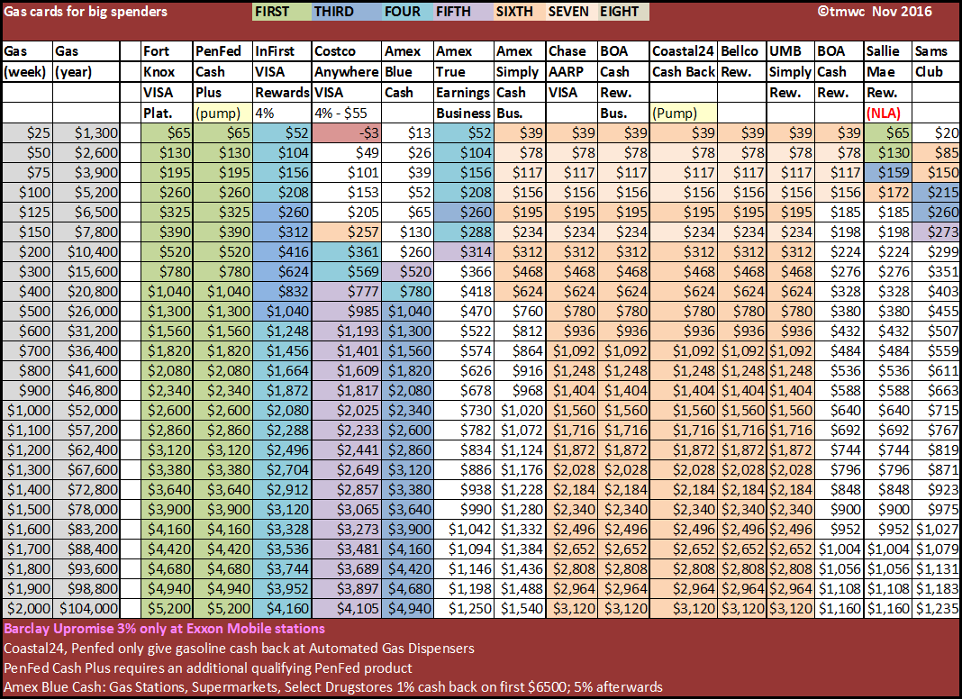Click the EIGHT legend swatch
Viewport: 962px width, 699px height.
(x=622, y=12)
